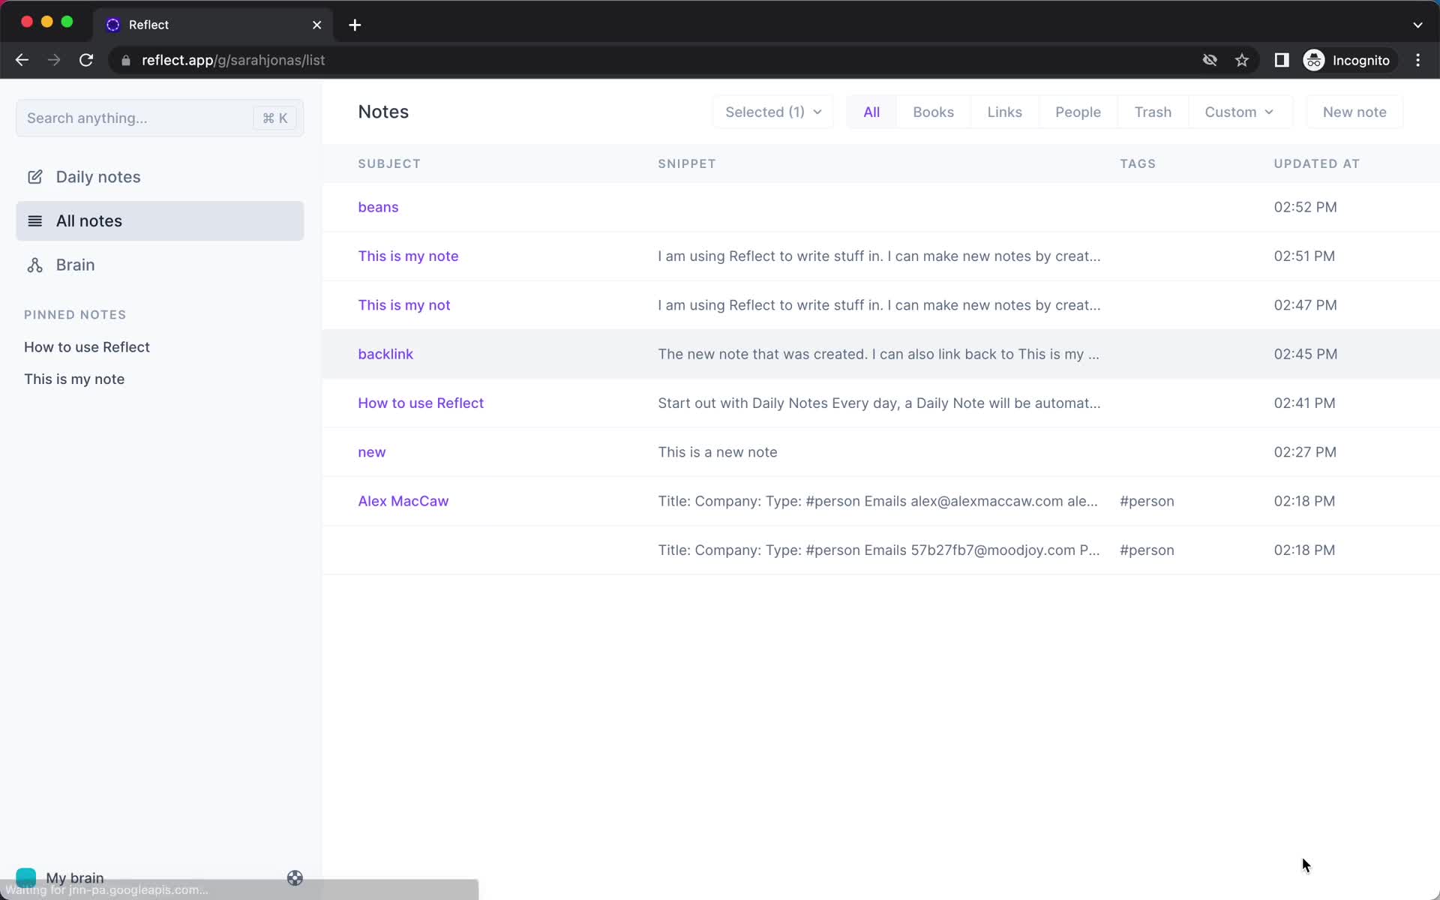The width and height of the screenshot is (1440, 900).
Task: Click the 02:52 PM timestamp
Action: tap(1305, 207)
